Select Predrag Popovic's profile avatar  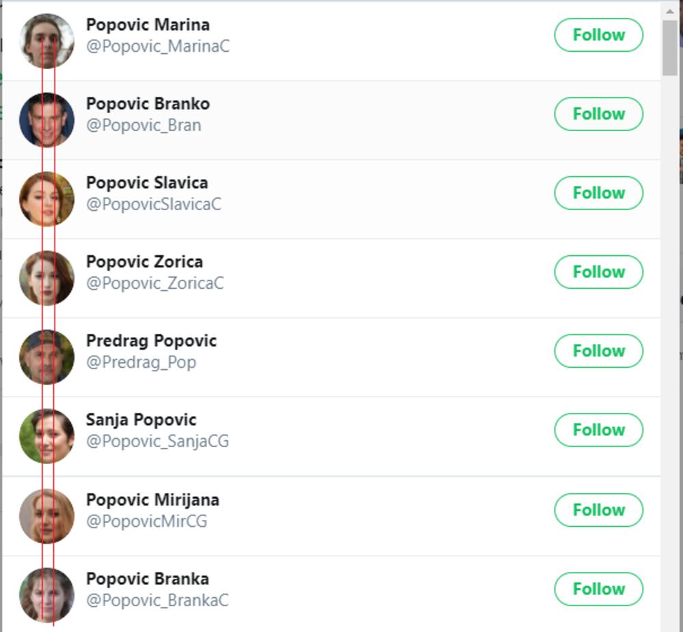click(46, 357)
